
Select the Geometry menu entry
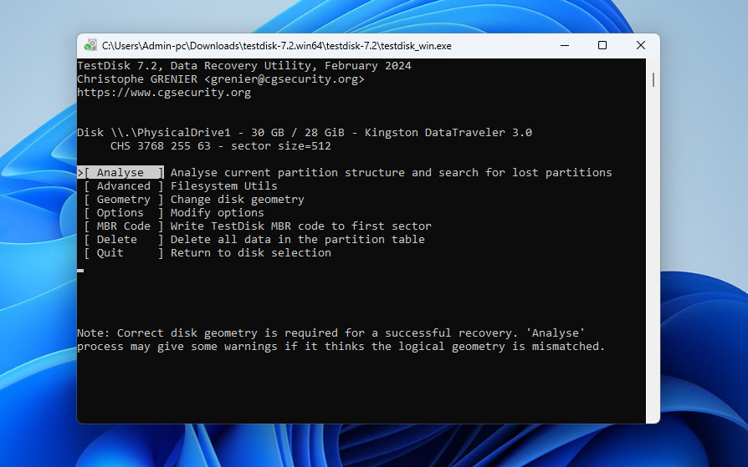pos(124,199)
